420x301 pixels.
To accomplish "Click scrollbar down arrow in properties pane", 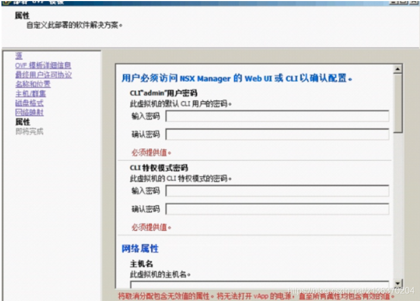I will coord(398,283).
